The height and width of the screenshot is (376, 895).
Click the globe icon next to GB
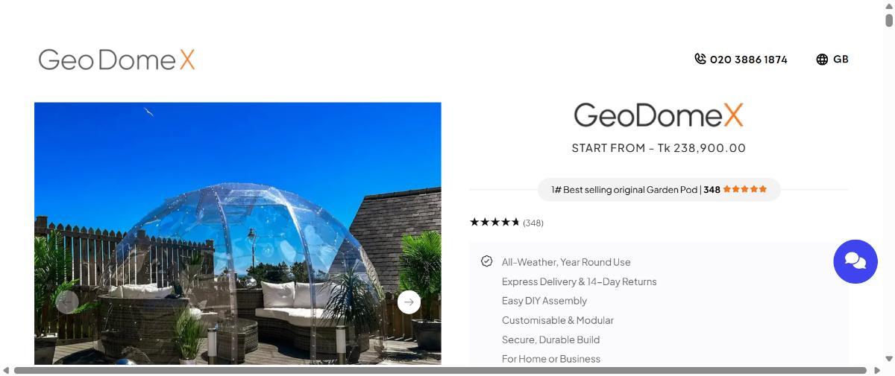(x=822, y=60)
